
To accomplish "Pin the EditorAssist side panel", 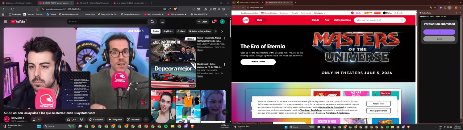I will (456, 13).
